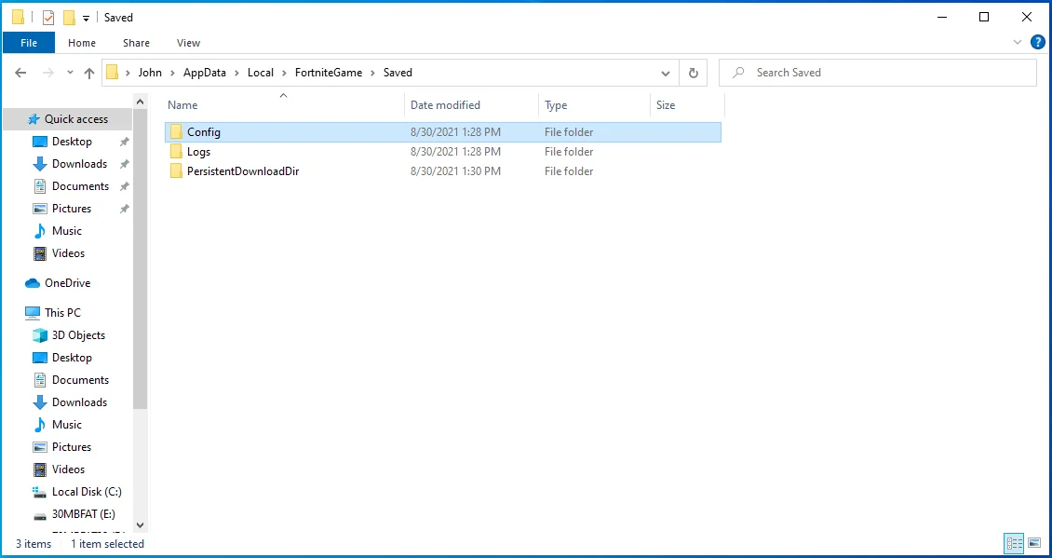Open Videos under This PC
Viewport: 1052px width, 558px height.
coord(69,470)
